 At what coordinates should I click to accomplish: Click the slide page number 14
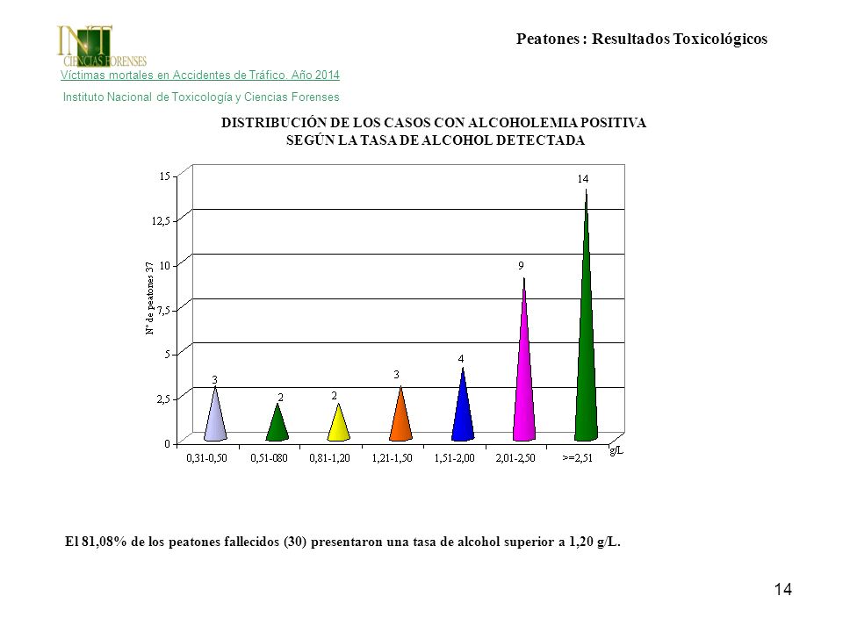point(782,590)
